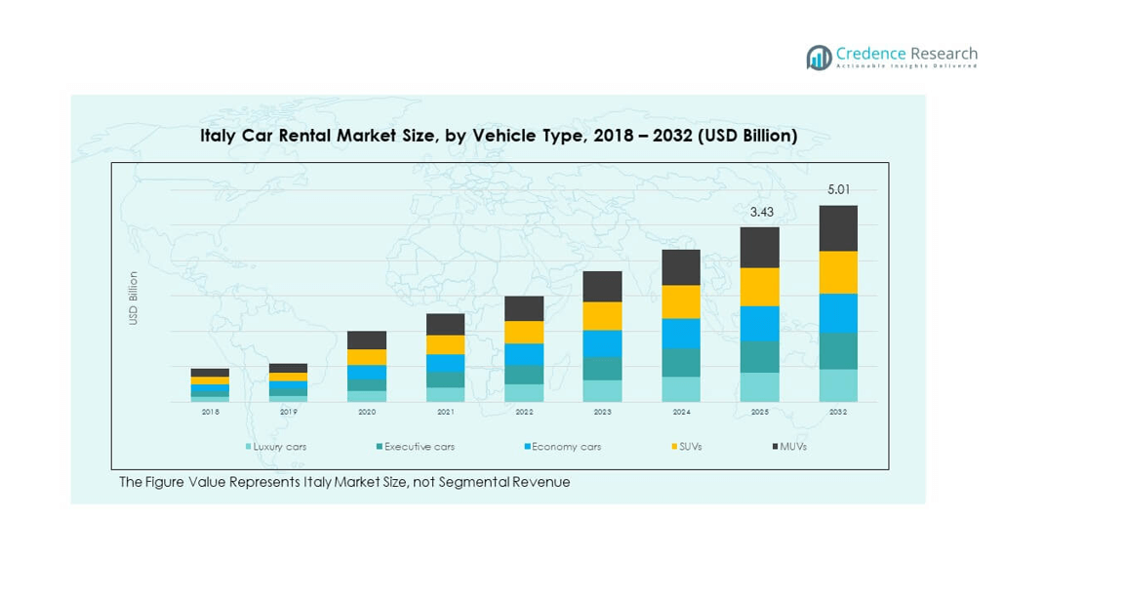The width and height of the screenshot is (1124, 602).
Task: Click the Luxury cars segment of 2022 bar
Action: click(524, 392)
